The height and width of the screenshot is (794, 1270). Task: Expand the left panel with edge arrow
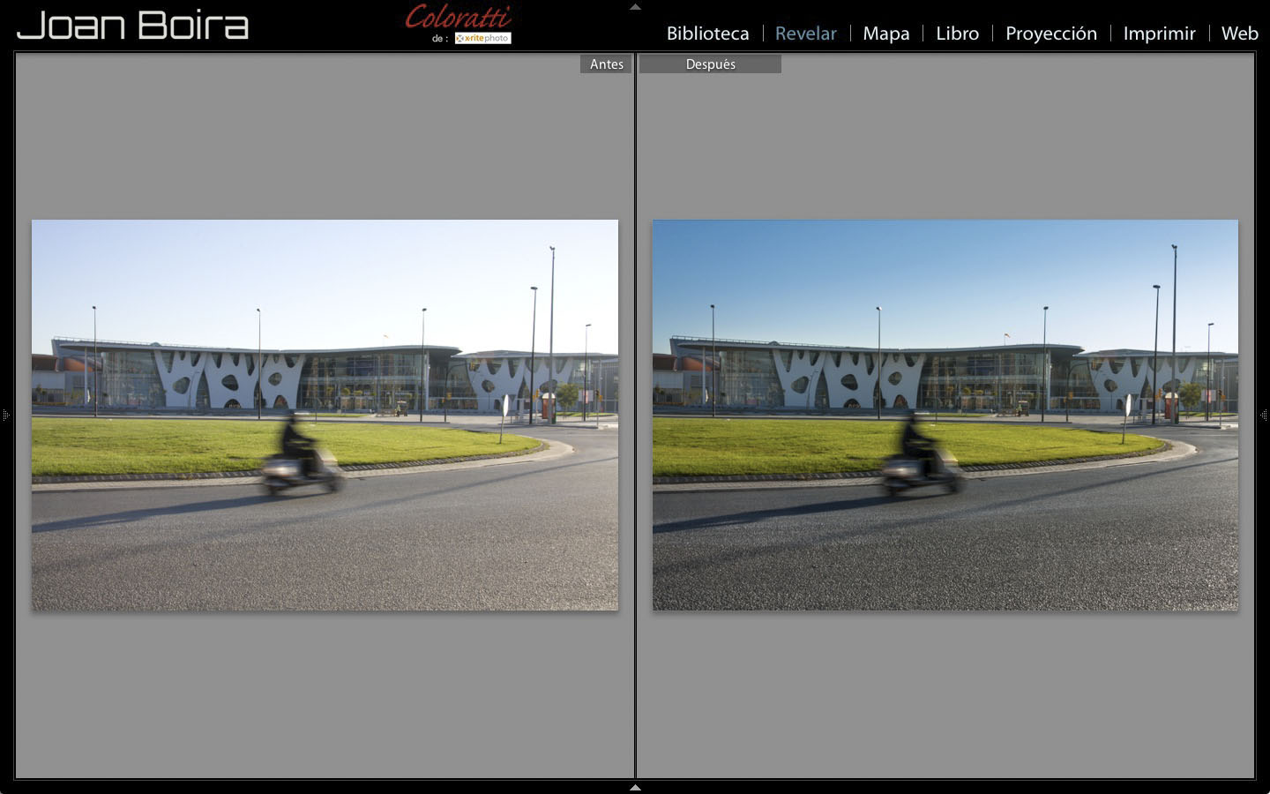pyautogui.click(x=5, y=415)
